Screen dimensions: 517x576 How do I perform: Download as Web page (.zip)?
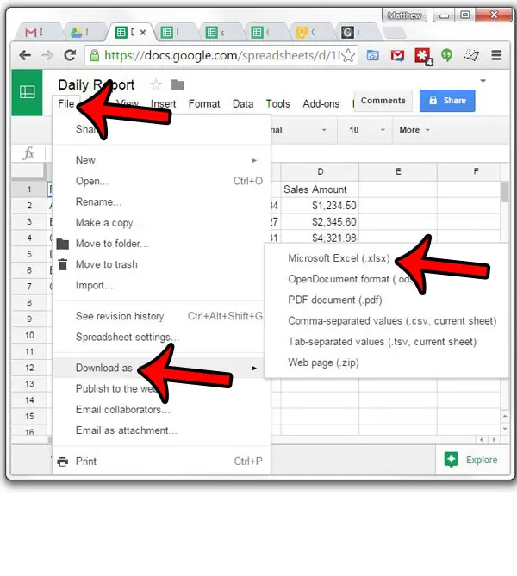387,363
